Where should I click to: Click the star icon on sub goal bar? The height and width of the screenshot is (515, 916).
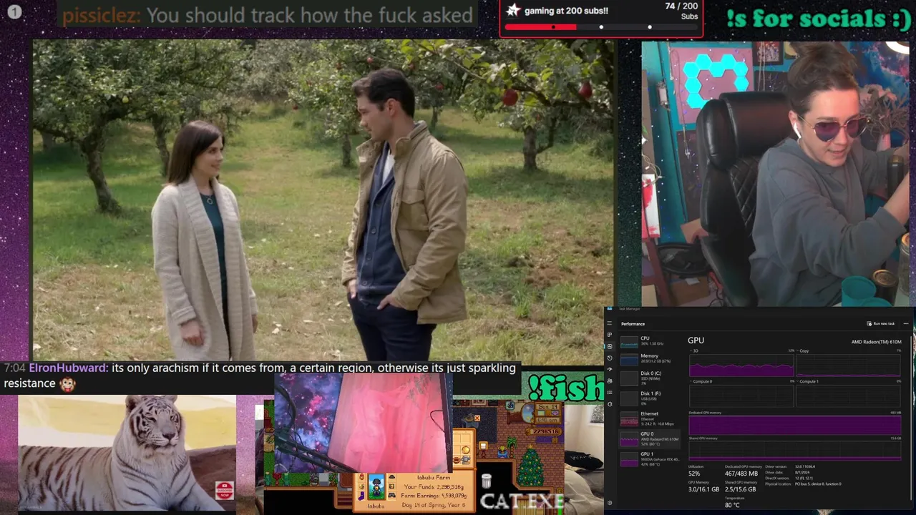click(512, 10)
